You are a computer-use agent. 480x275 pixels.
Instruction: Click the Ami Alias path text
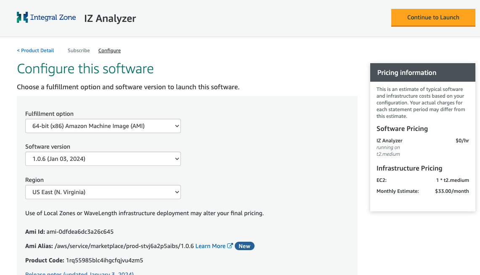coord(124,246)
